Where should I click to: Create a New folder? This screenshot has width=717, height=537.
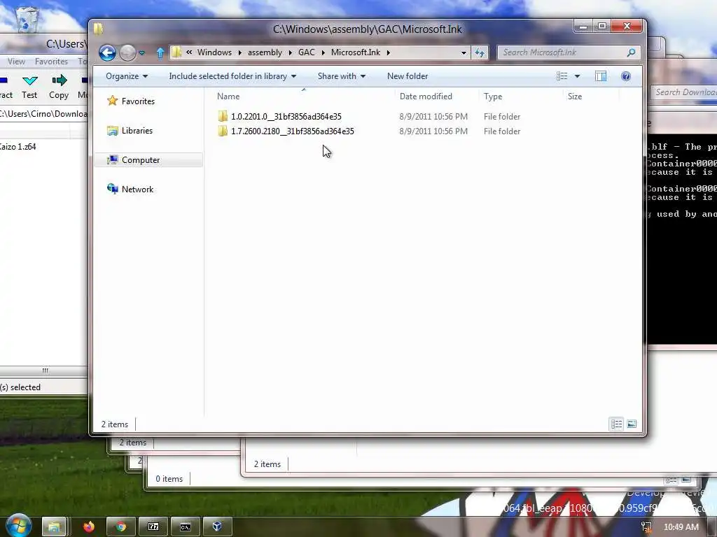pos(408,76)
